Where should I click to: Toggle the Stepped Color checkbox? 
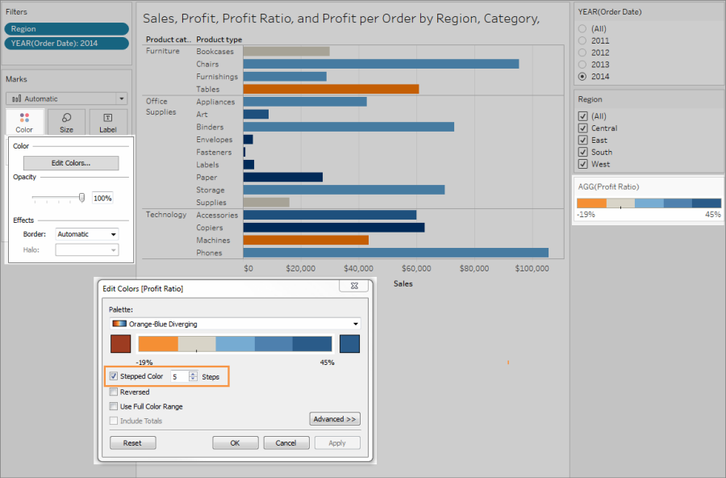114,376
